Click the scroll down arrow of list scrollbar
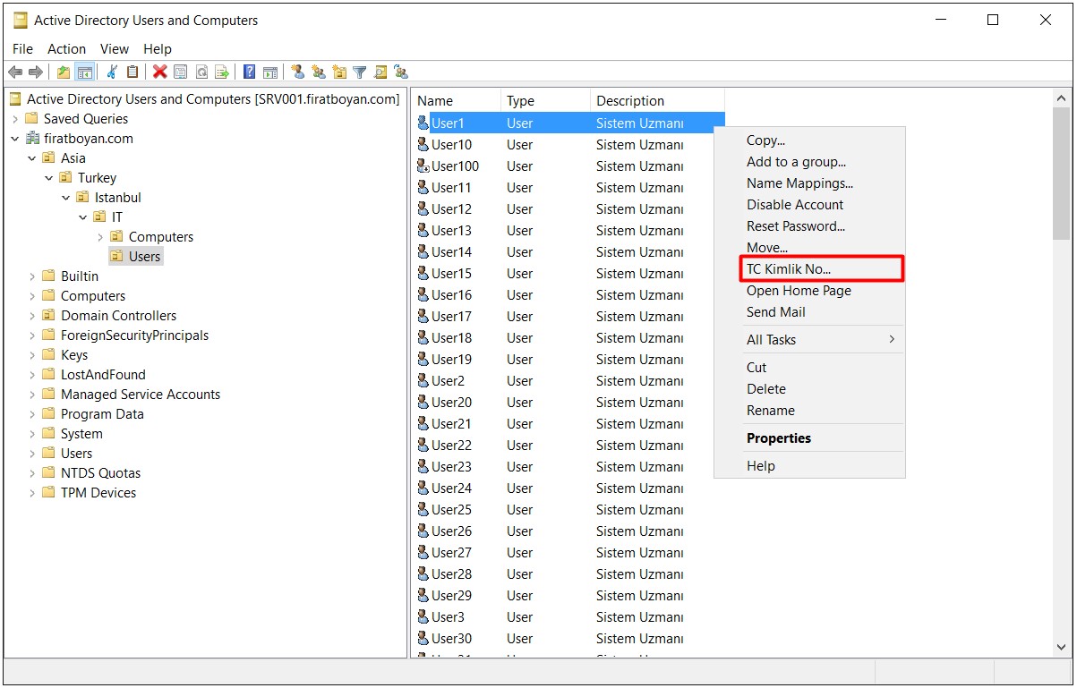 (x=1062, y=648)
